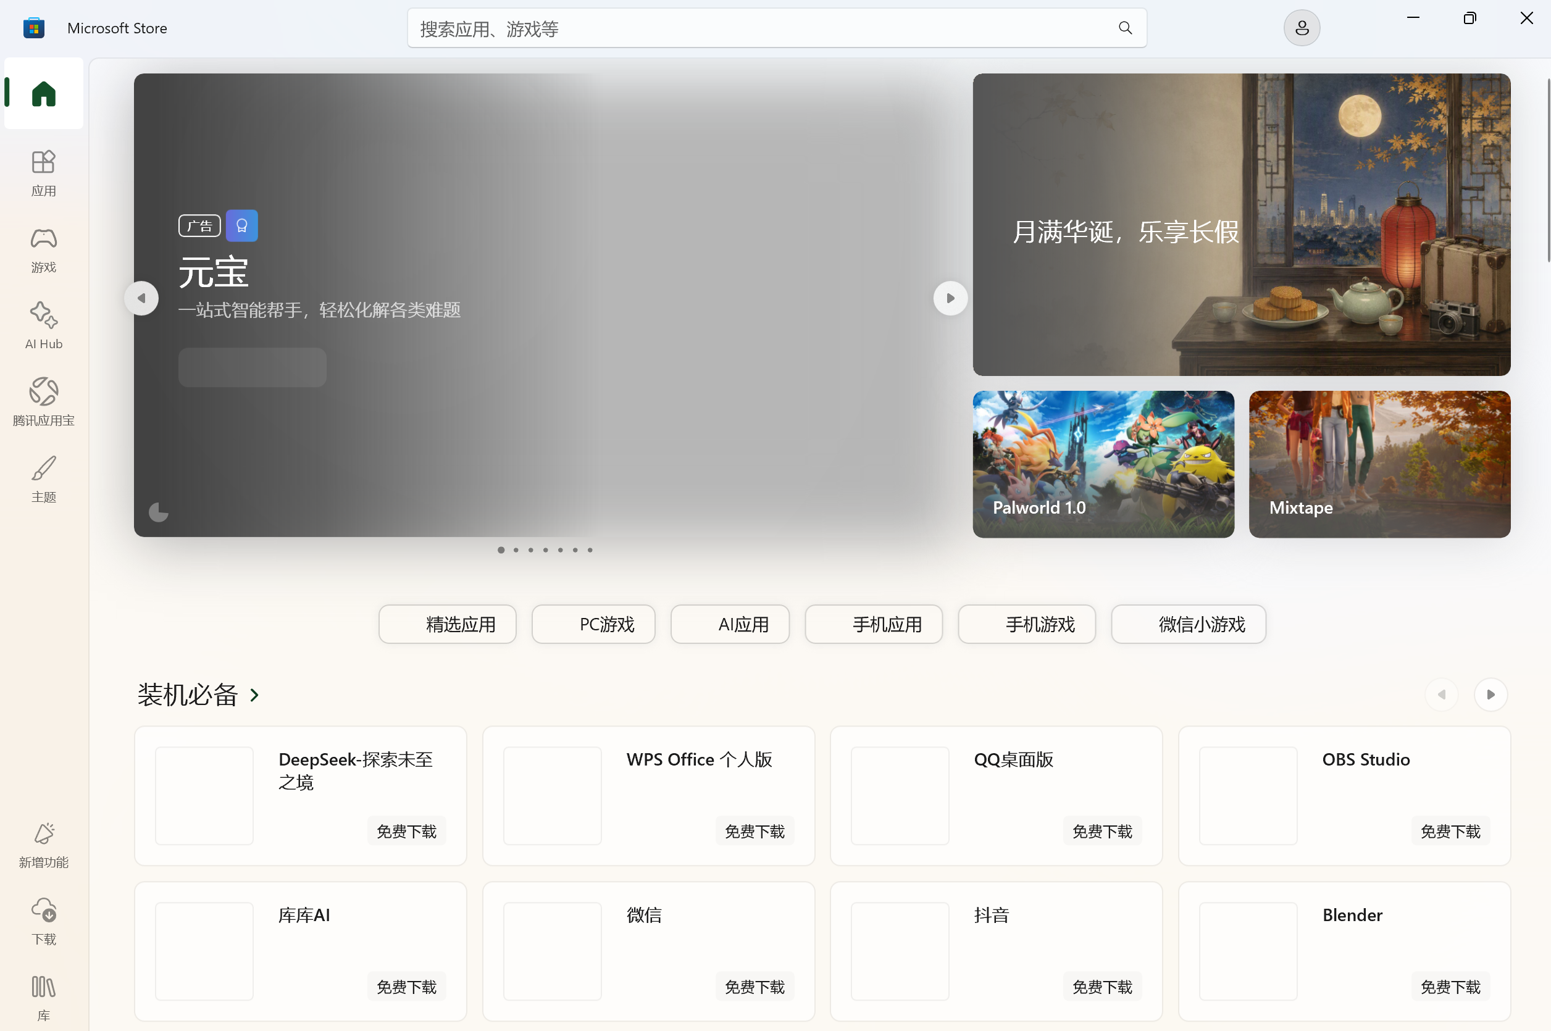Screen dimensions: 1551x1031
Task: Open 新增功能 what's new page
Action: point(43,846)
